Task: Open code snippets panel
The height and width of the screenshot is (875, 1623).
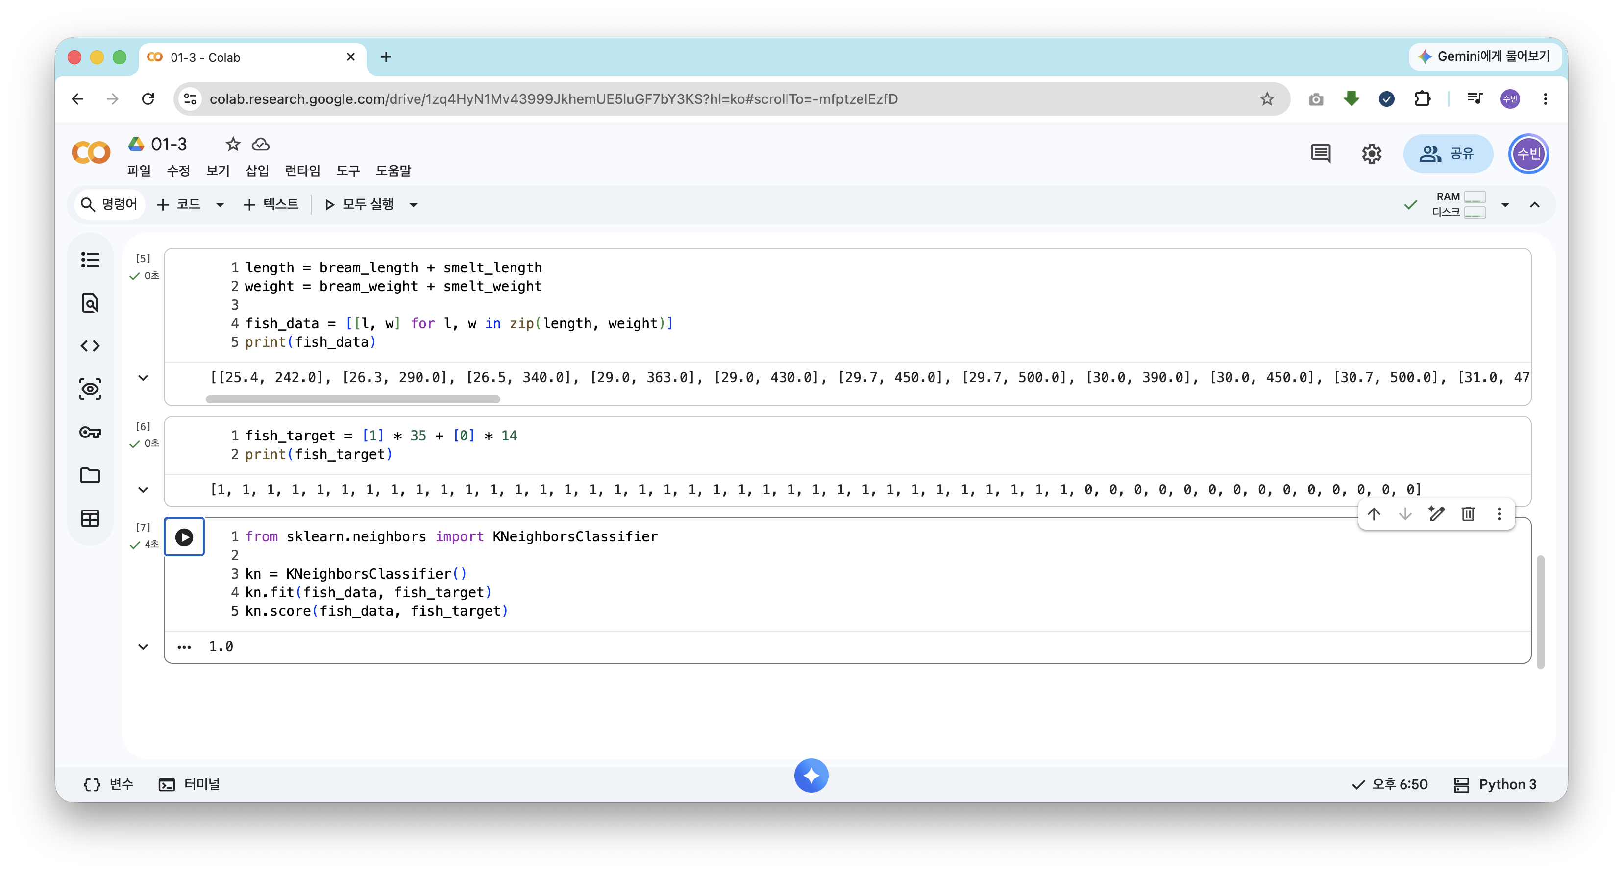Action: [x=90, y=346]
